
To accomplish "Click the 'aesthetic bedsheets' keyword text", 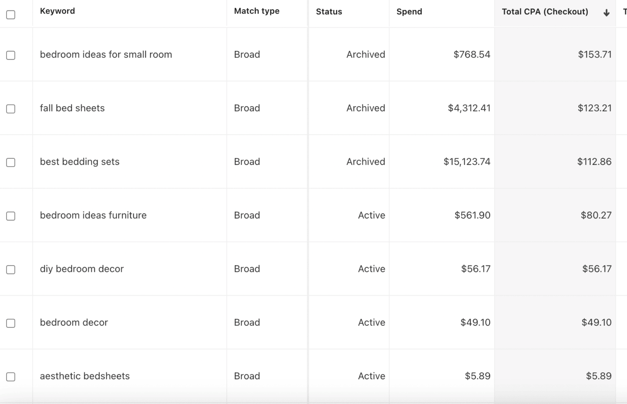I will (85, 376).
